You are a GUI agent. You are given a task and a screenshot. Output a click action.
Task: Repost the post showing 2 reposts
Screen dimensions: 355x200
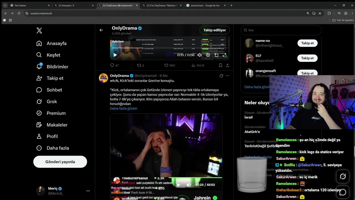coord(141,65)
